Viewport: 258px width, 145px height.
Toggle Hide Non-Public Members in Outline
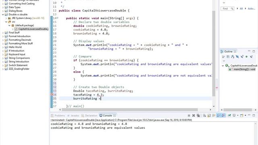click(x=246, y=57)
